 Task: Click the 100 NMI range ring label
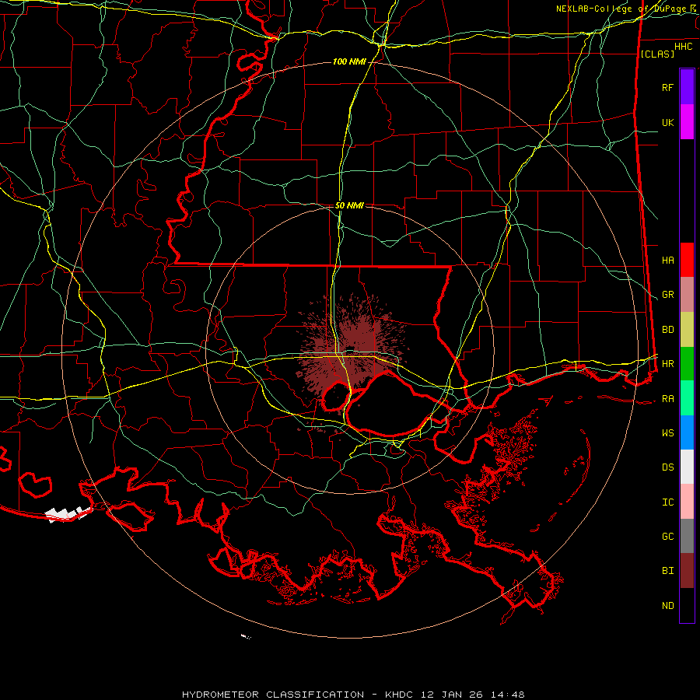coord(349,61)
